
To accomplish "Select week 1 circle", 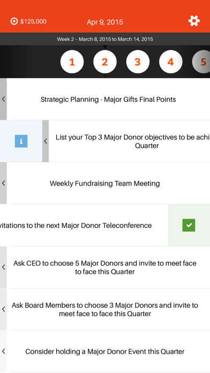I will tap(72, 62).
